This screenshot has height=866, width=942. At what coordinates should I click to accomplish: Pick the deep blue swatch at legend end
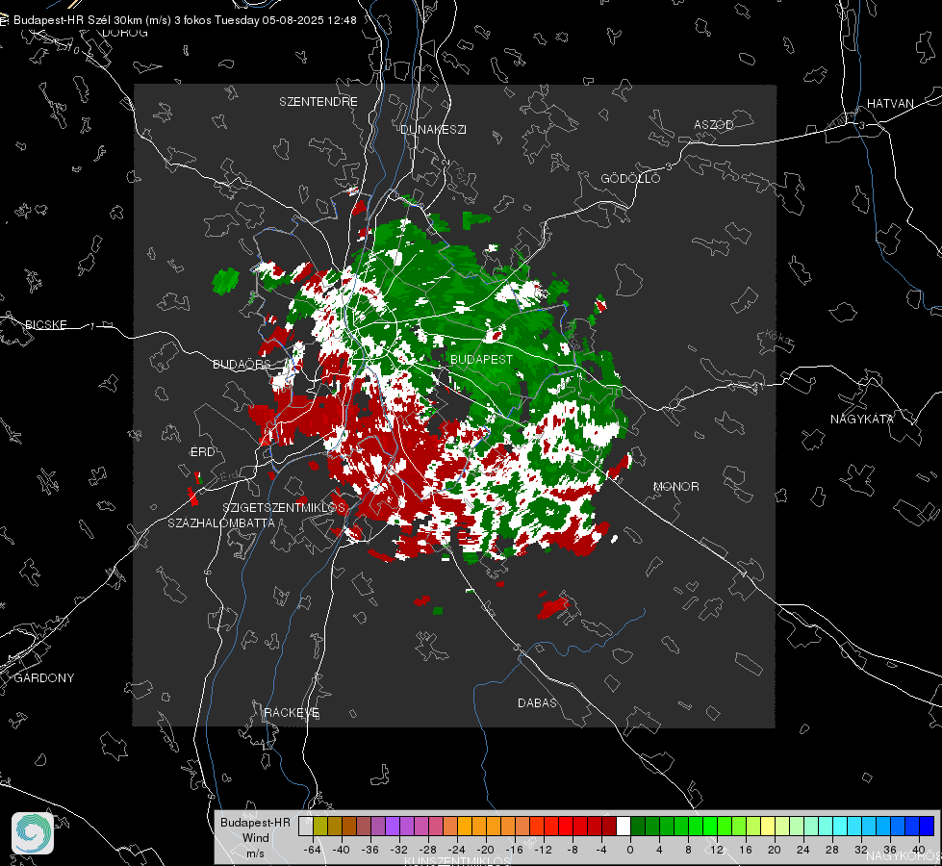927,827
